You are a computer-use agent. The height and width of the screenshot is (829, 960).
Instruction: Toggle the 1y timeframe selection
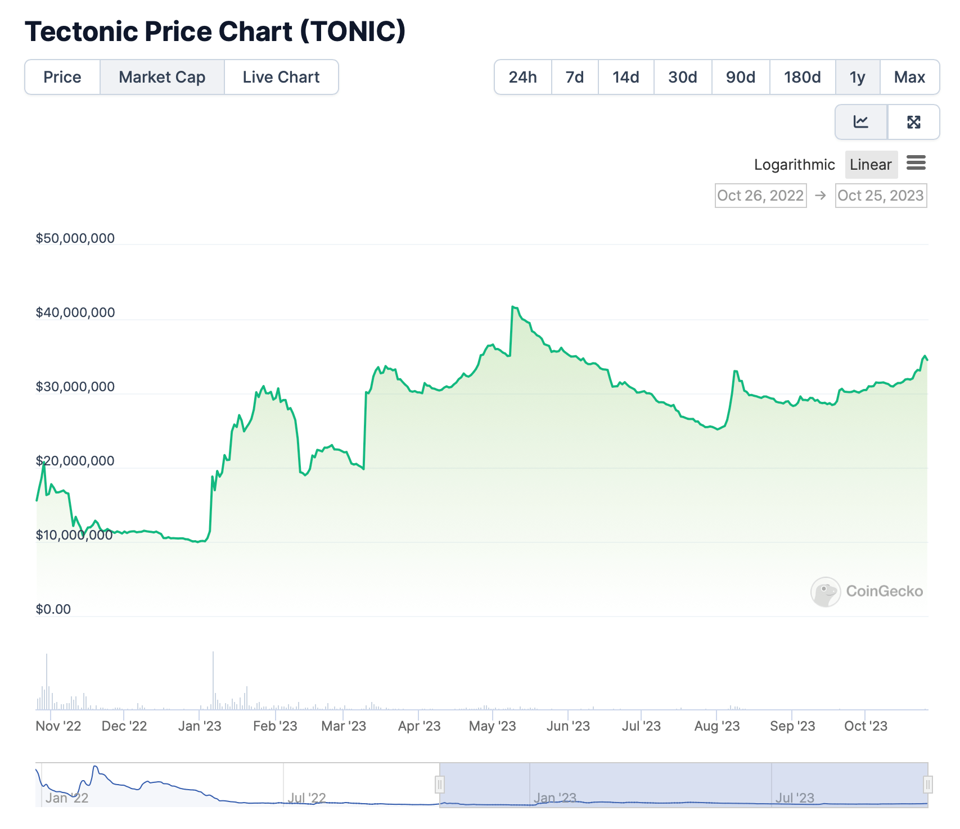(858, 77)
